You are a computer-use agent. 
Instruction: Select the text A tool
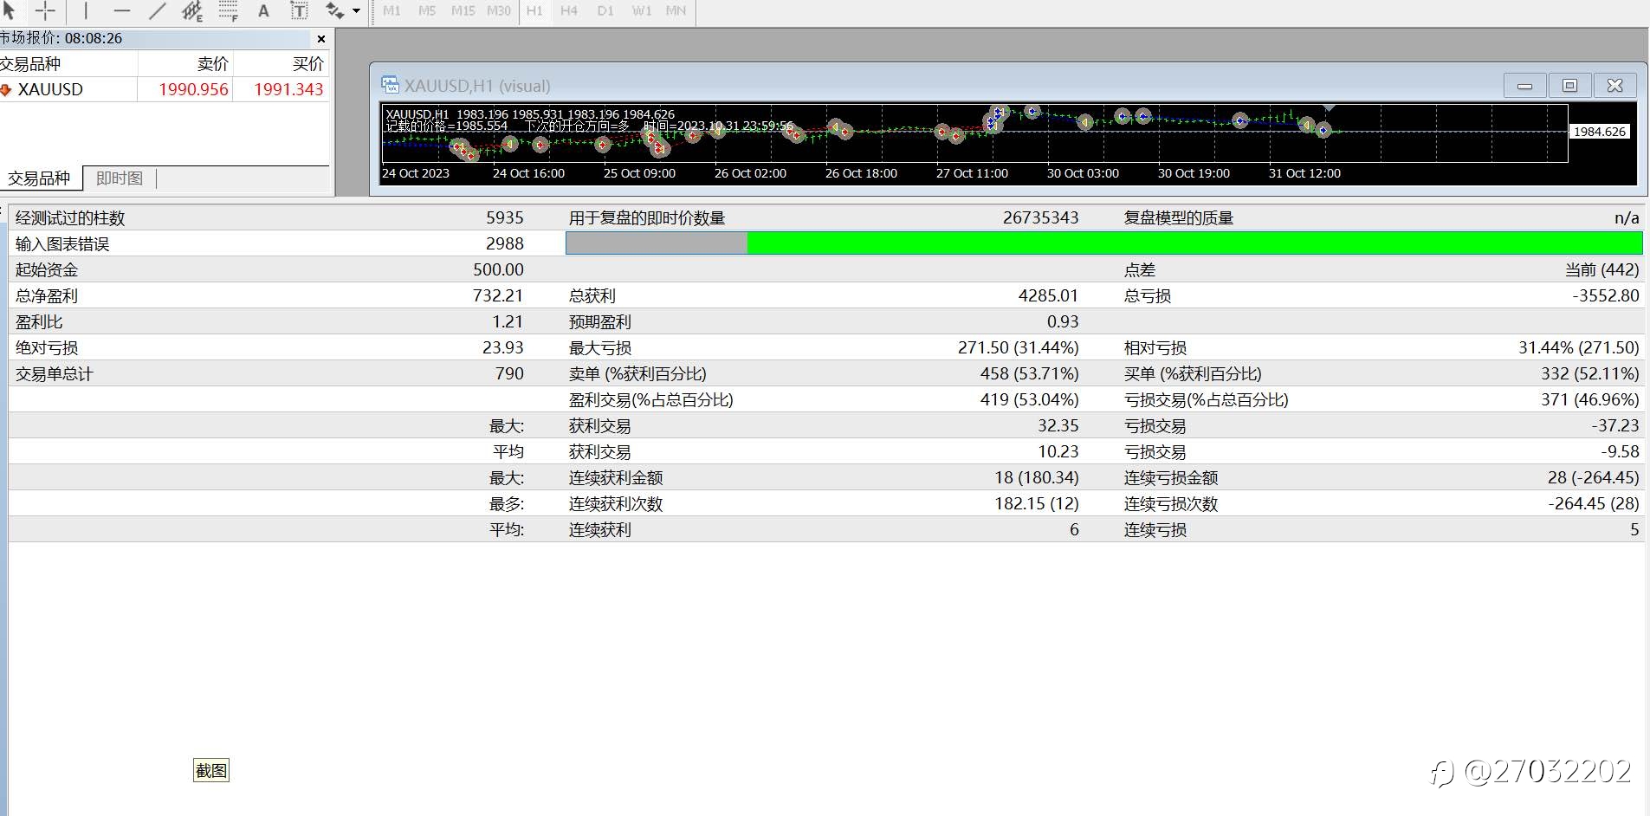(263, 10)
